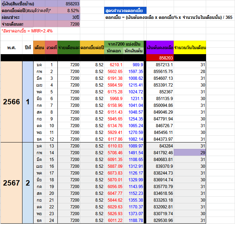Select remaining balance 836914.74
The image size is (235, 244).
tap(160, 180)
